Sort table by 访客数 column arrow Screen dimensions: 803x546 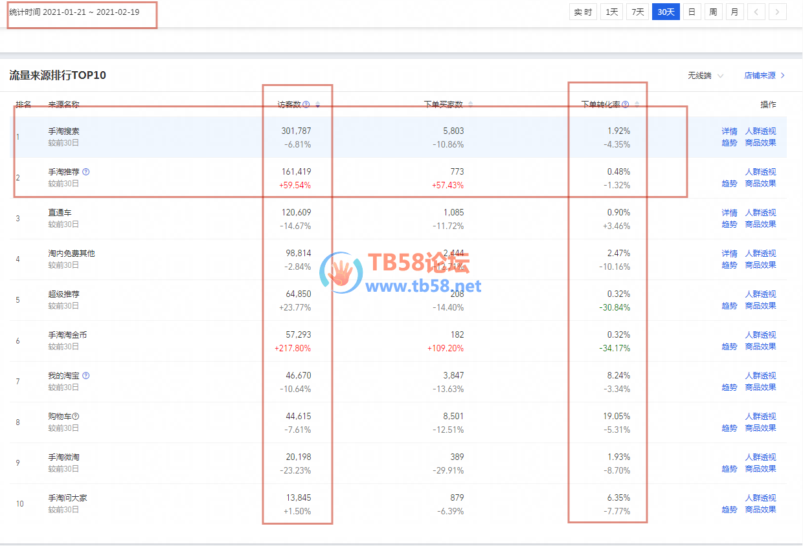317,104
